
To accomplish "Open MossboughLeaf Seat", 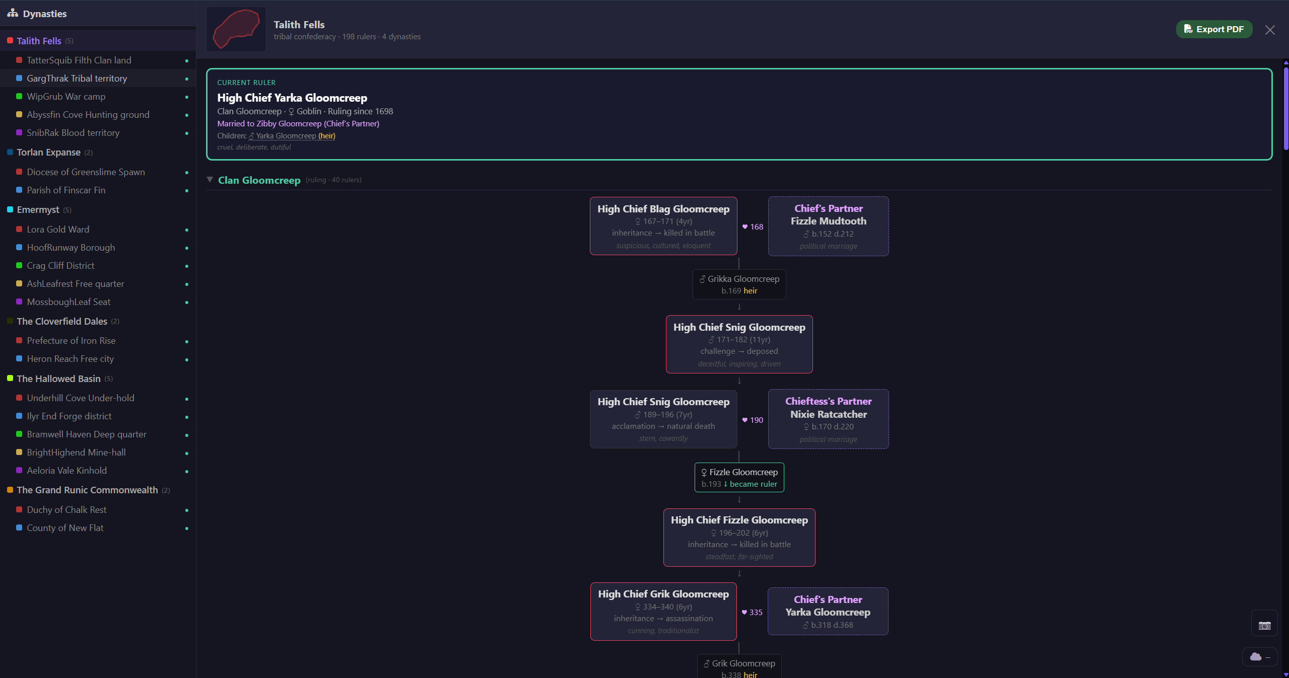I will point(98,302).
